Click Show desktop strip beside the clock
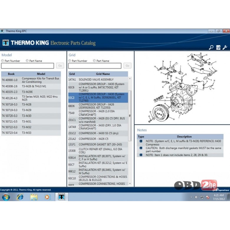 pos(229,197)
